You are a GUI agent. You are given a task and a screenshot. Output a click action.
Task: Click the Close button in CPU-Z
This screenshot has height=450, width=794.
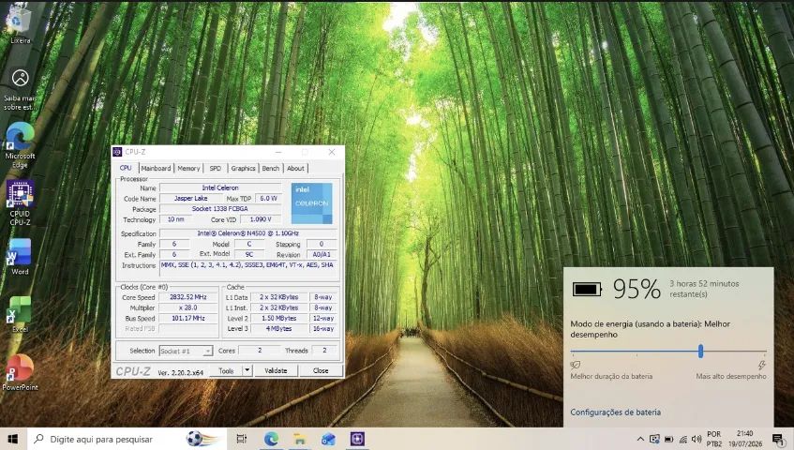coord(321,370)
